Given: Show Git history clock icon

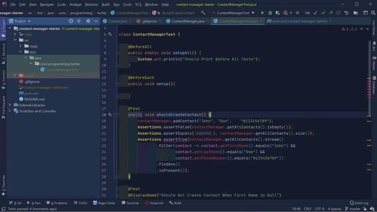Looking at the screenshot, I should click(339, 13).
